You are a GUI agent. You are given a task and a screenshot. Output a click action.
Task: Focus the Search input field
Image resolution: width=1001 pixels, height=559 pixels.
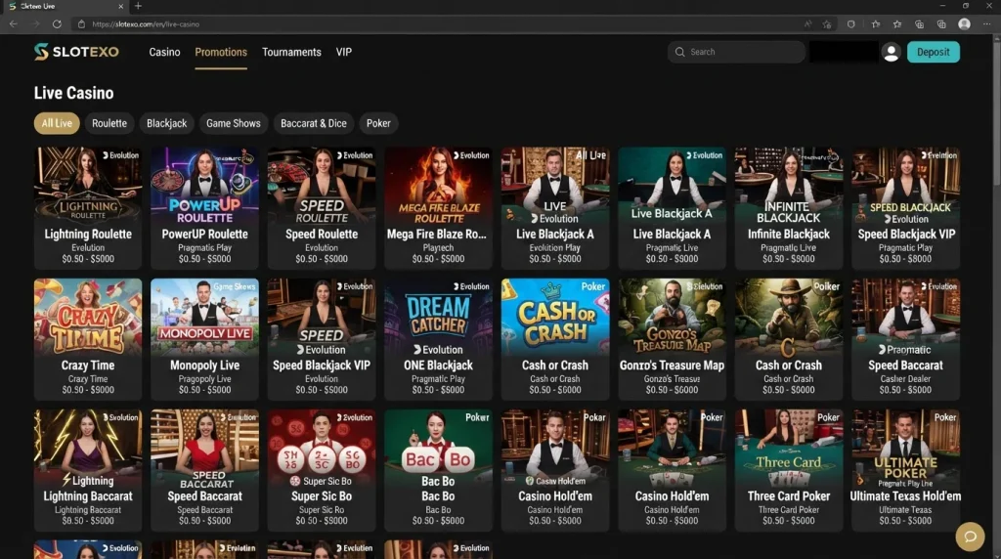point(736,53)
